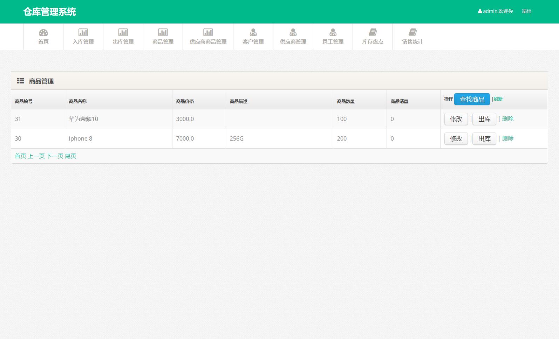Click the person icon above 供应商管理

(x=293, y=32)
